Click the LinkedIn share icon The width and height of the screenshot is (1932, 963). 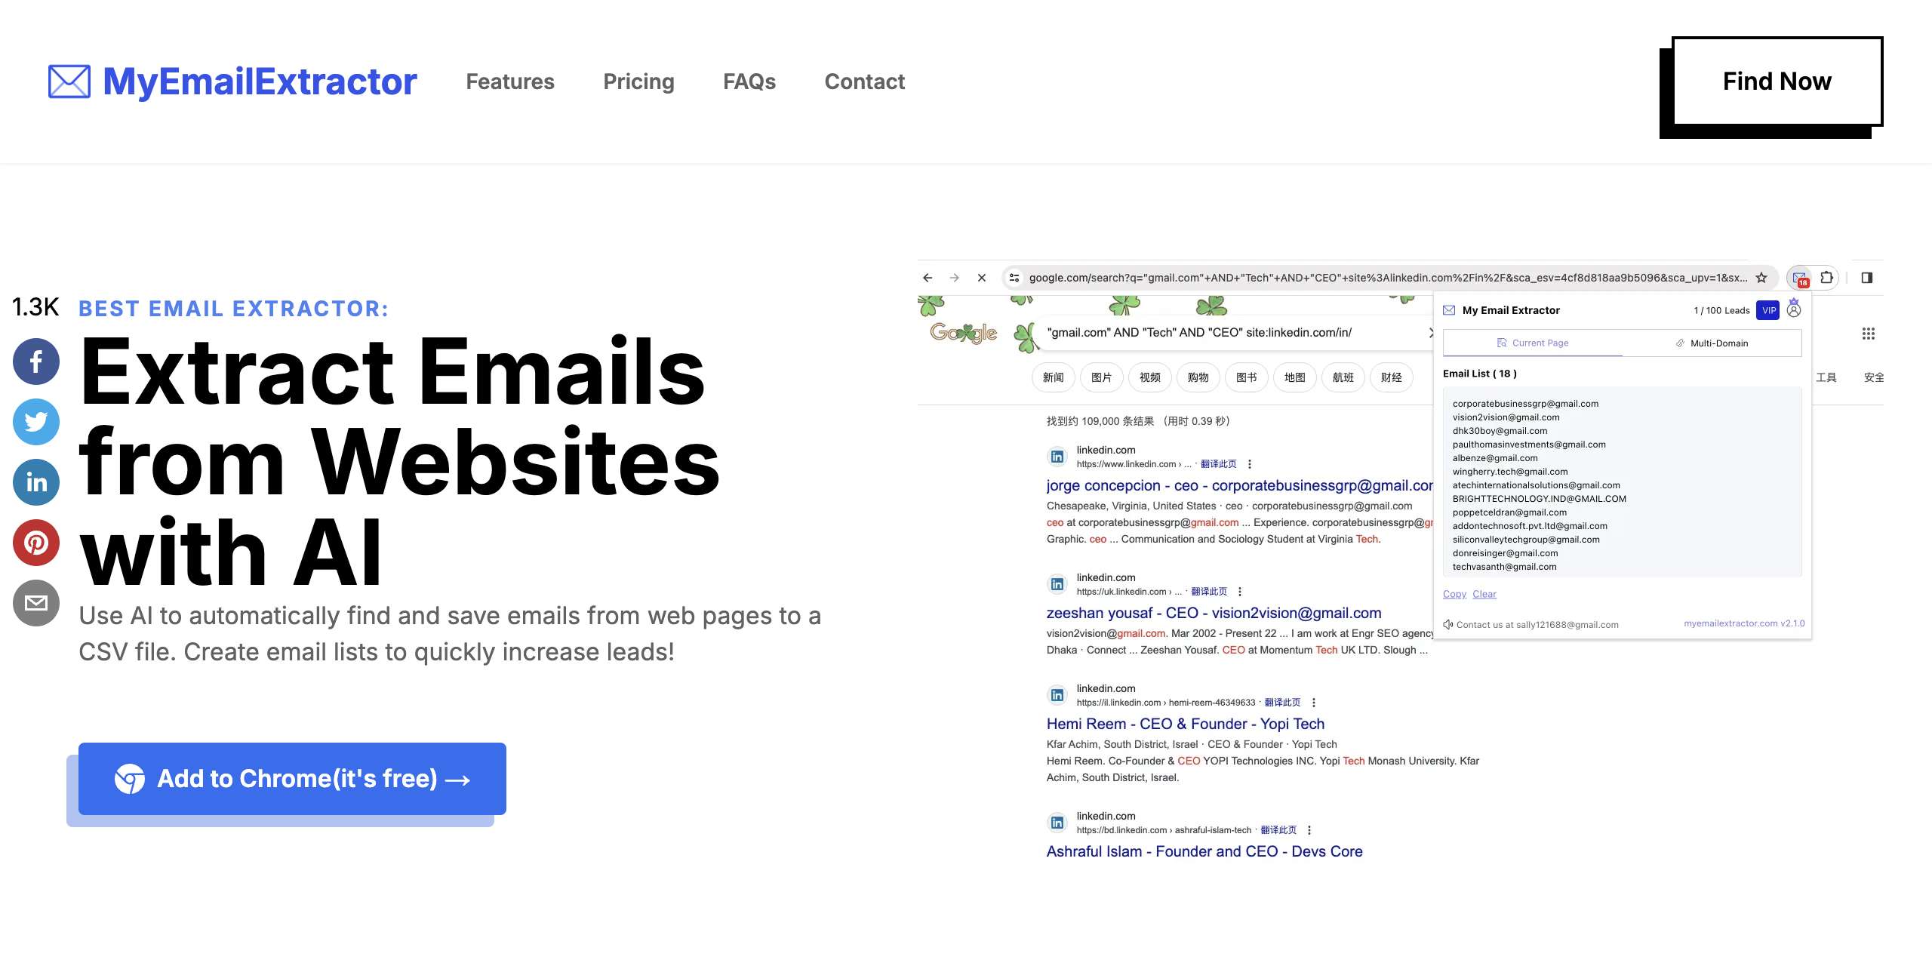pyautogui.click(x=36, y=482)
